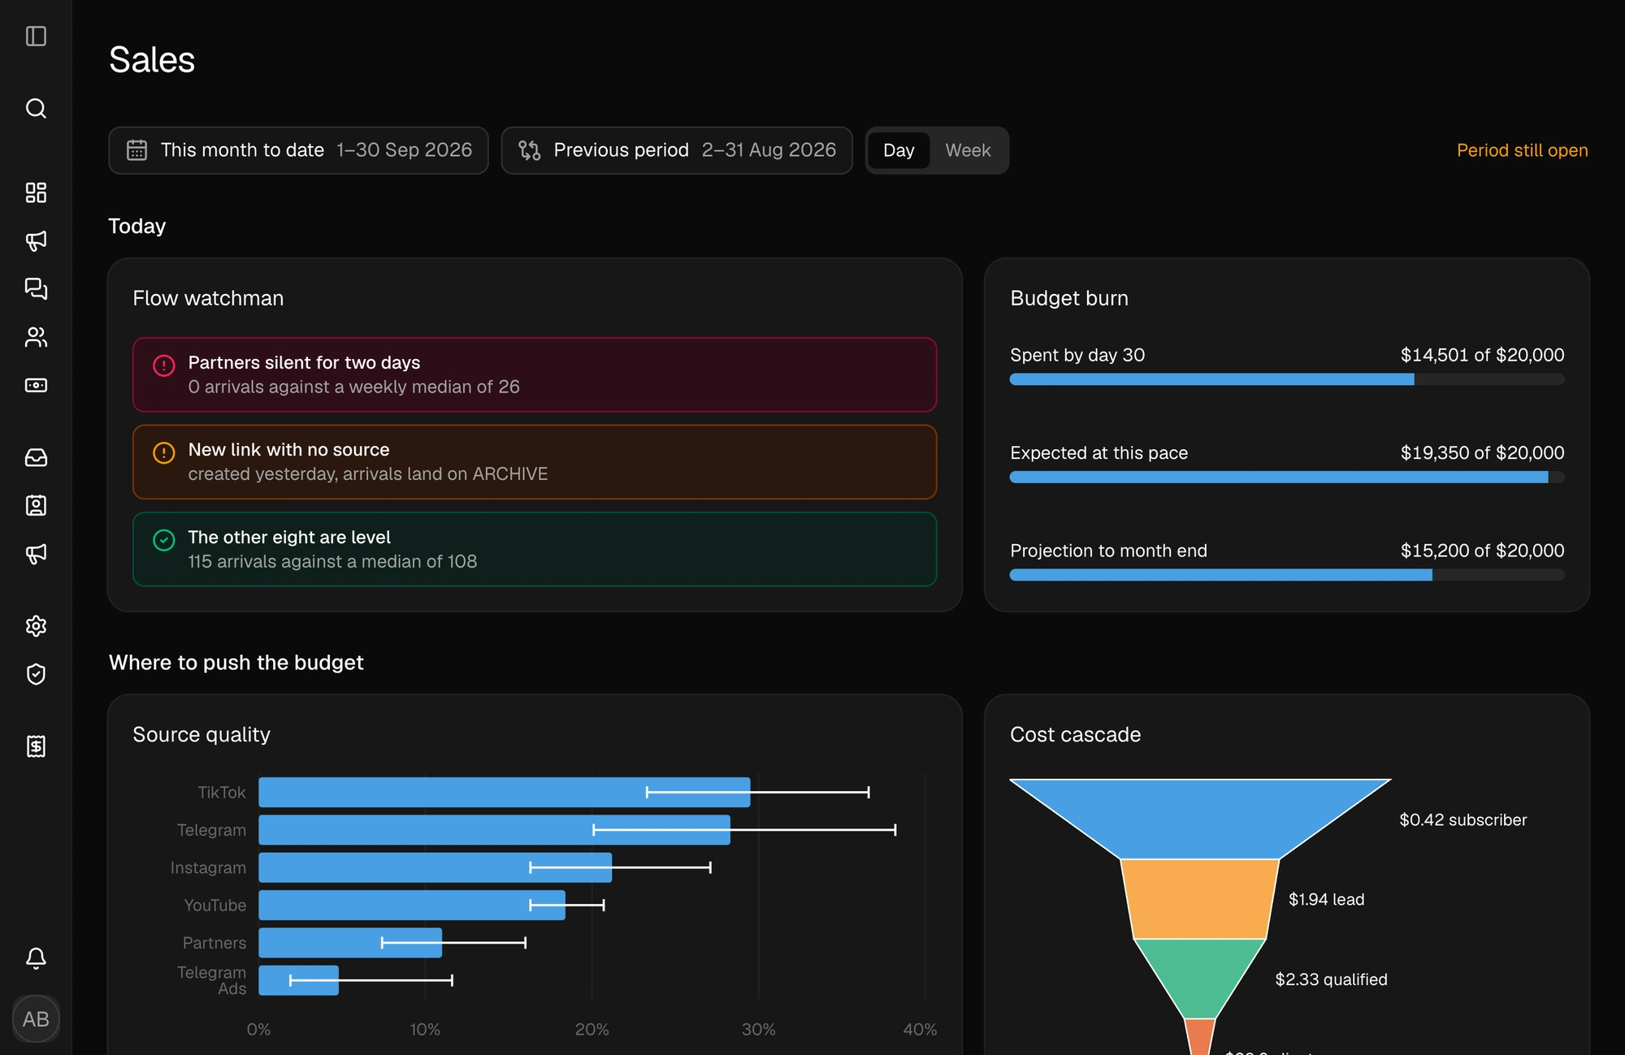
Task: Click the Instagram bar in Source quality
Action: tap(435, 867)
